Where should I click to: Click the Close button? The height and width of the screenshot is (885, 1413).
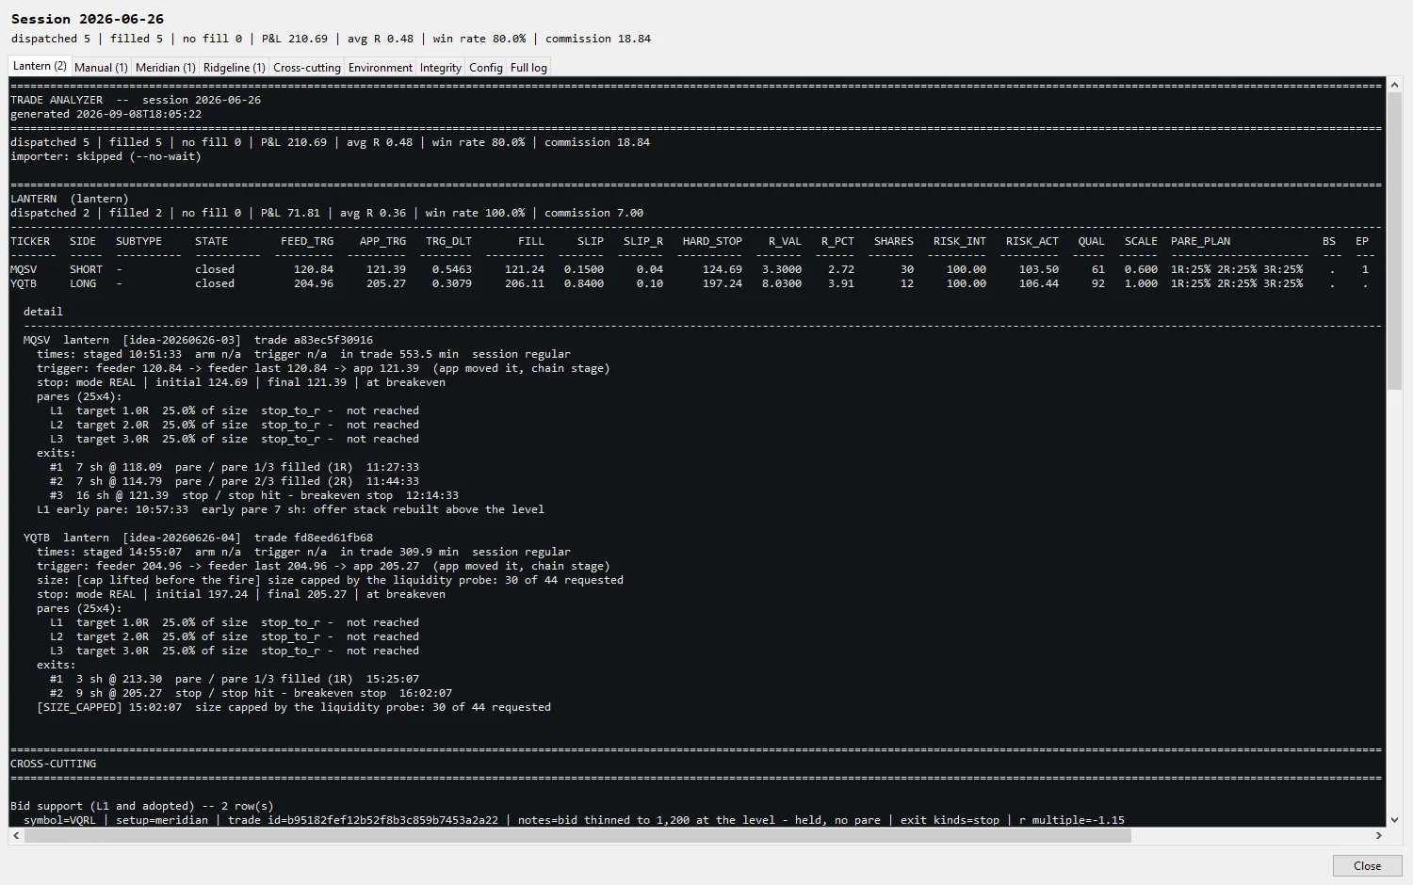pyautogui.click(x=1367, y=865)
